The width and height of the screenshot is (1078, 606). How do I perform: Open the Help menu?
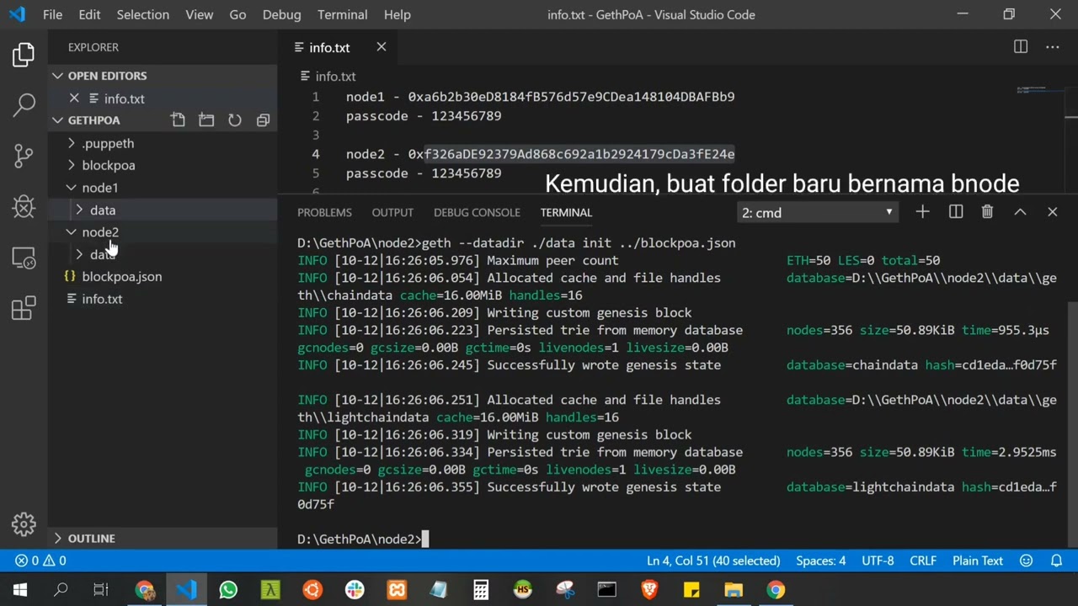[x=398, y=14]
